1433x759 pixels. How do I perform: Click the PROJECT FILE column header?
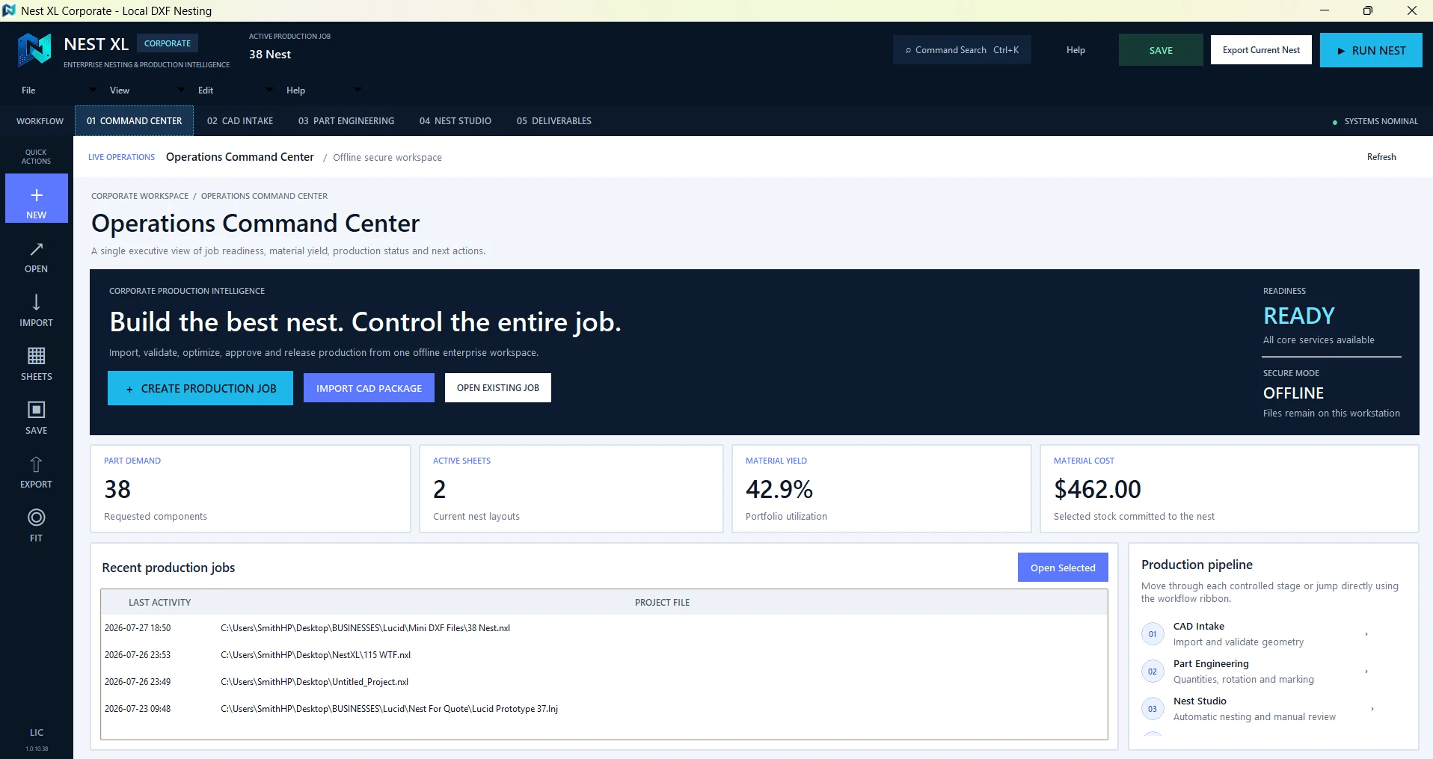(662, 603)
